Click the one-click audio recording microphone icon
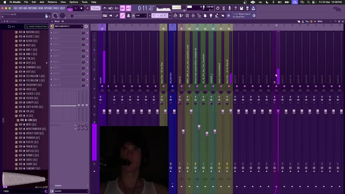The height and width of the screenshot is (194, 345). point(230,8)
